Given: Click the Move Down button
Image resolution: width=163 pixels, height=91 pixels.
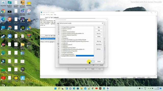Looking at the screenshot, I should 99,44.
